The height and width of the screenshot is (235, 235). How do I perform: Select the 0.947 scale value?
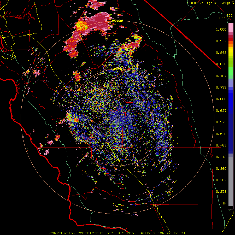point(221,41)
